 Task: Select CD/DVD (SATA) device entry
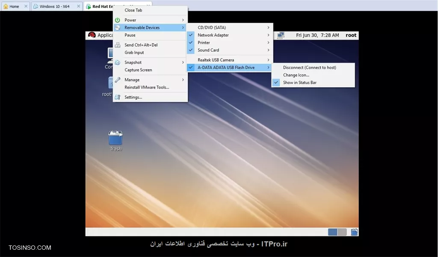tap(230, 28)
